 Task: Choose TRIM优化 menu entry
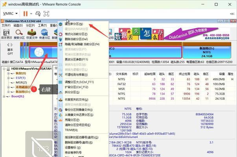click(71, 130)
